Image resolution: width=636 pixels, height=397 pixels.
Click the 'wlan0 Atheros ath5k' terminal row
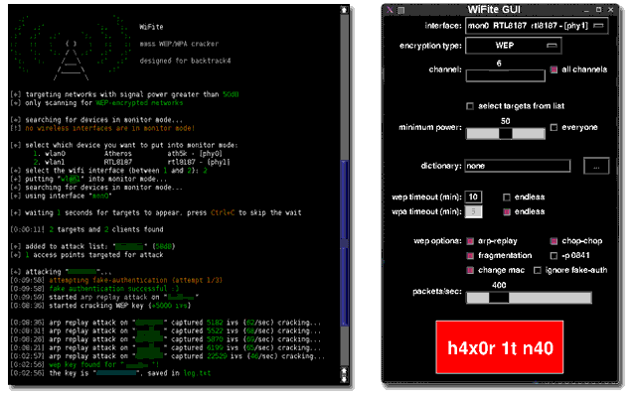pyautogui.click(x=128, y=154)
